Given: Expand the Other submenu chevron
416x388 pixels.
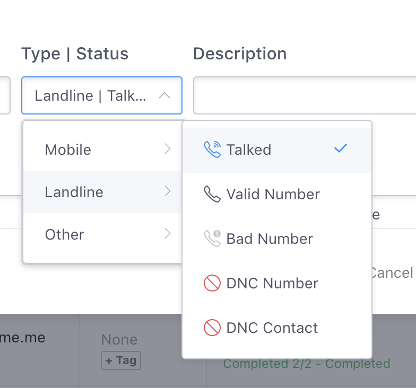Looking at the screenshot, I should point(168,234).
